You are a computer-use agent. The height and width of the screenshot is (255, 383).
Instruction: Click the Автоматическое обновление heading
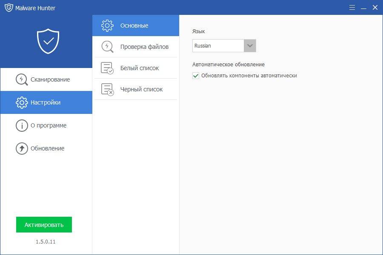(x=229, y=65)
